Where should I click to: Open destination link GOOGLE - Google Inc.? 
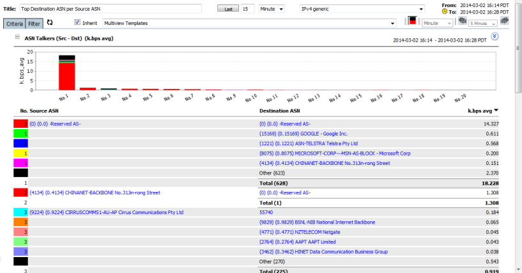click(303, 134)
